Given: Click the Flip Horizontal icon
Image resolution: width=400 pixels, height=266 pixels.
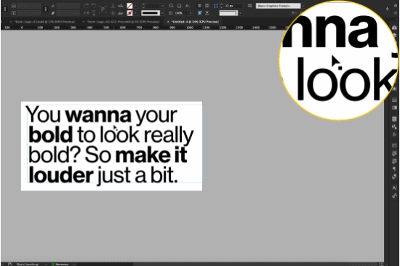Looking at the screenshot, I should pos(87,13).
